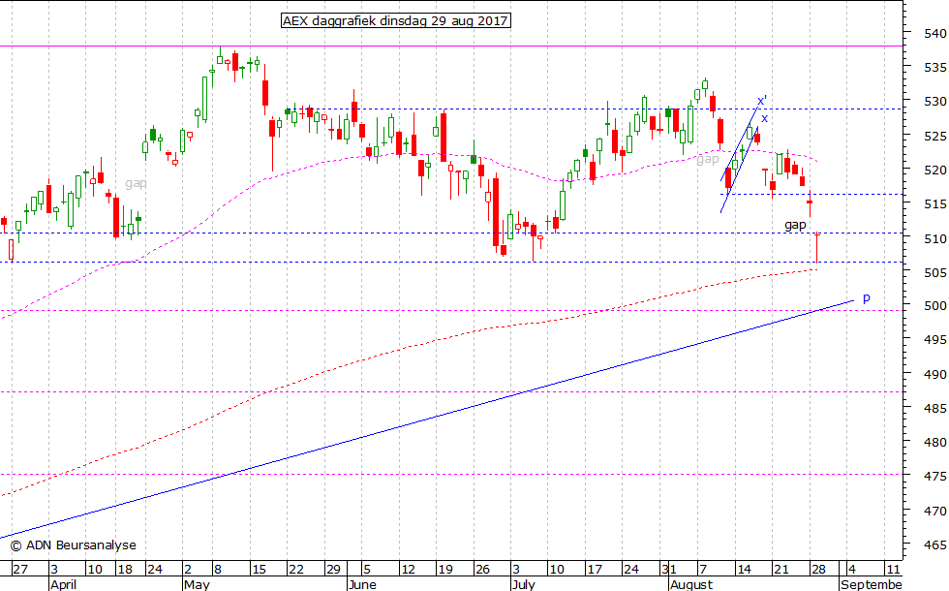Click the 'August' month label

(691, 584)
